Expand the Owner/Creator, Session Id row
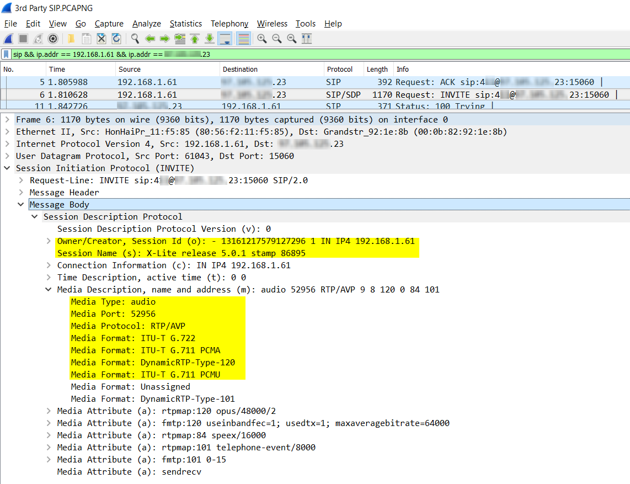Viewport: 630px width, 484px height. tap(49, 241)
